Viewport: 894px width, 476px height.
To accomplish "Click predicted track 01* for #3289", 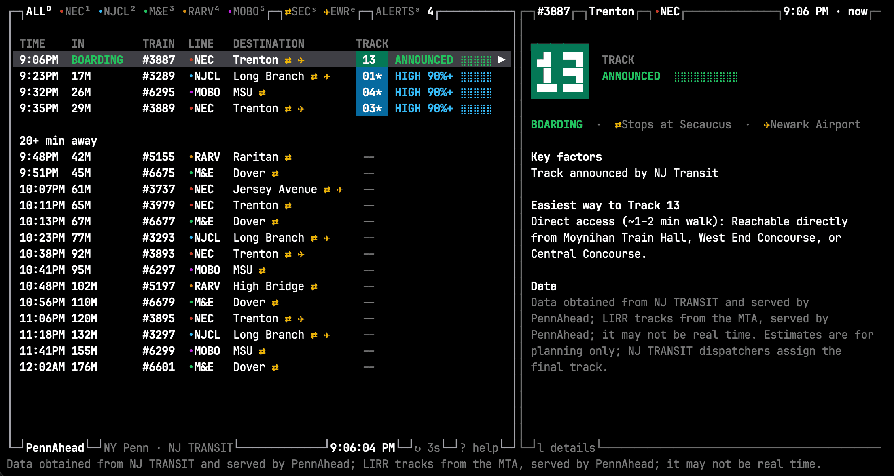I will pyautogui.click(x=372, y=76).
